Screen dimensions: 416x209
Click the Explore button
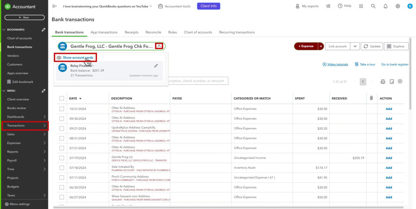[x=396, y=46]
